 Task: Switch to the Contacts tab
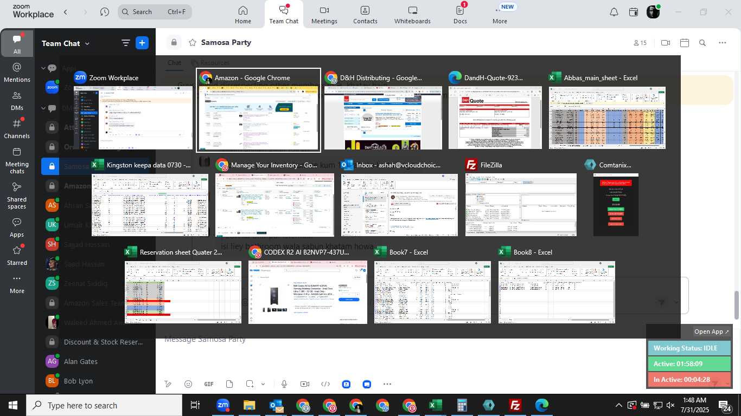pyautogui.click(x=365, y=15)
